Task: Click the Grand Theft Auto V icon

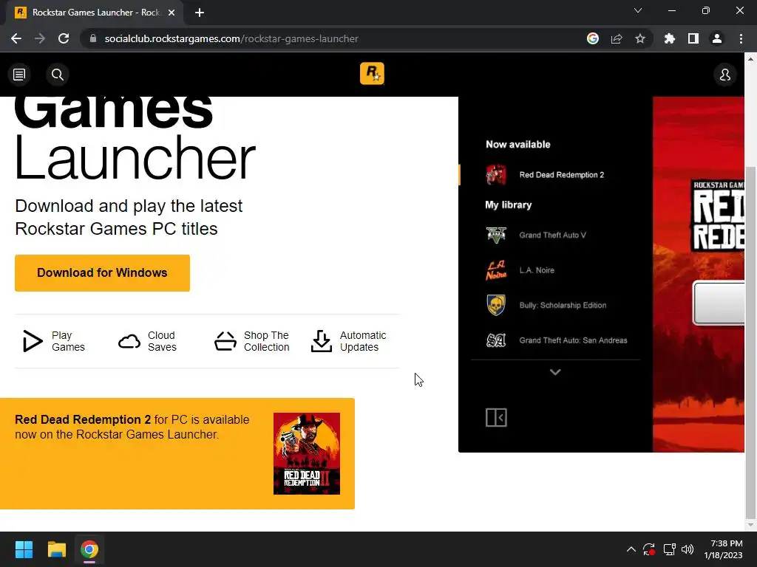Action: click(x=496, y=235)
